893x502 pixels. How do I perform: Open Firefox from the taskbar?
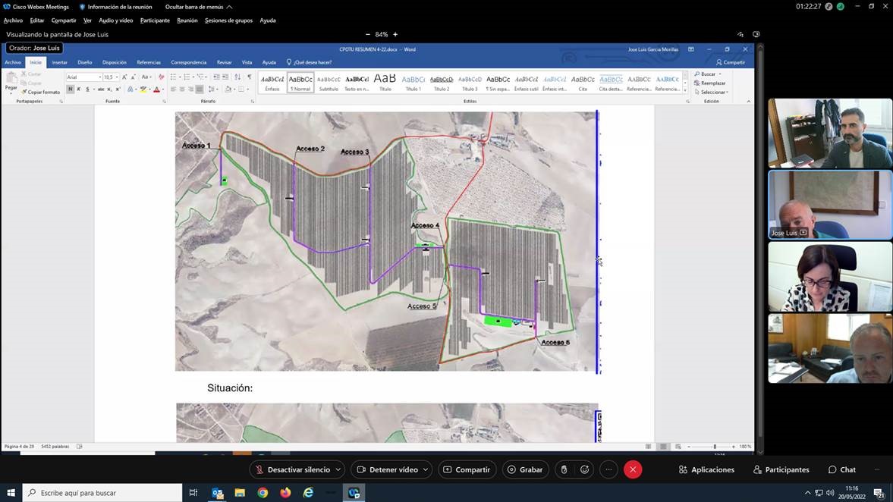pyautogui.click(x=285, y=493)
